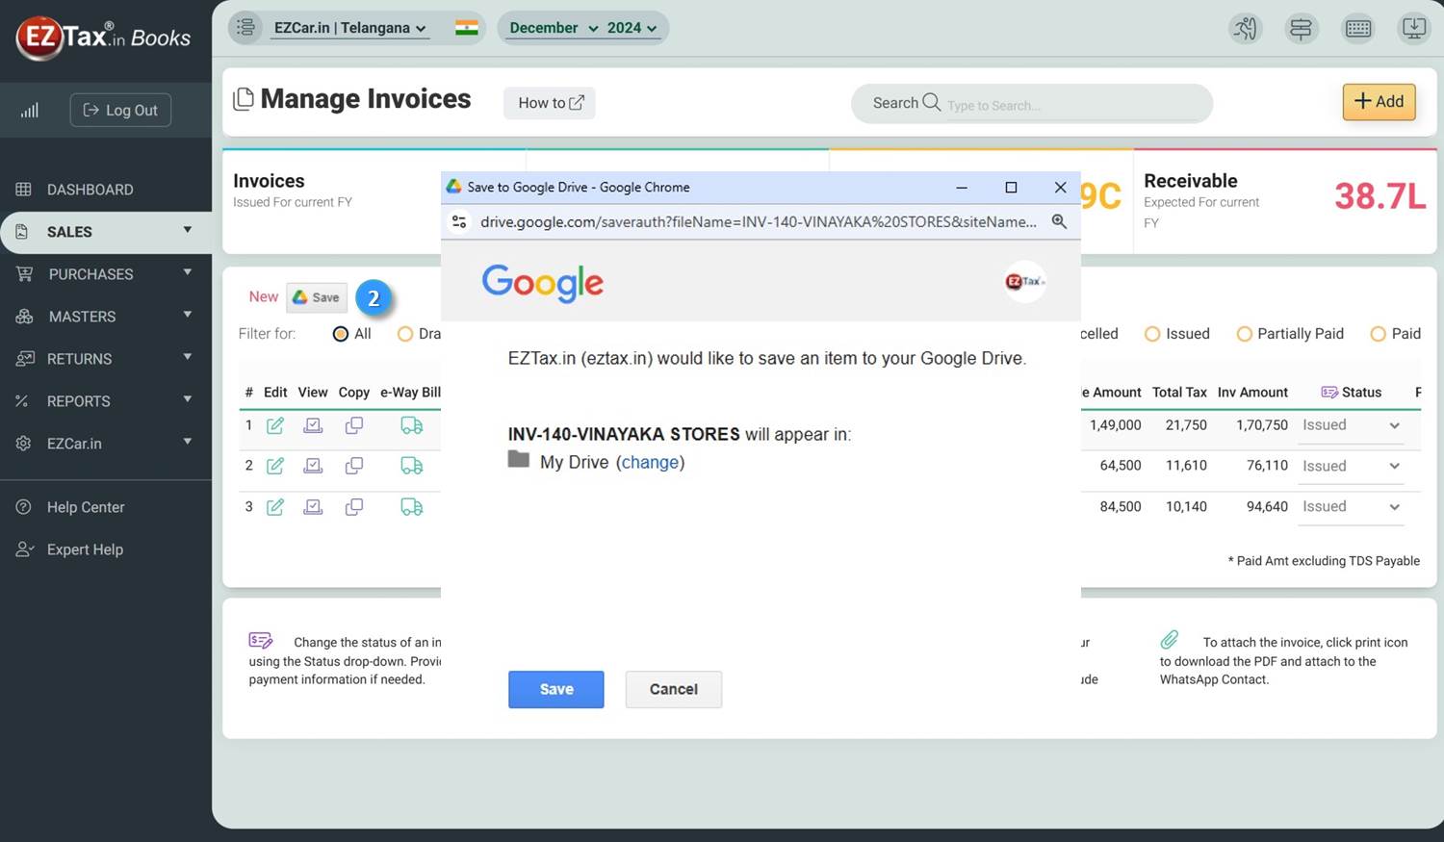Click the change link next to My Drive
Image resolution: width=1444 pixels, height=842 pixels.
pos(650,462)
